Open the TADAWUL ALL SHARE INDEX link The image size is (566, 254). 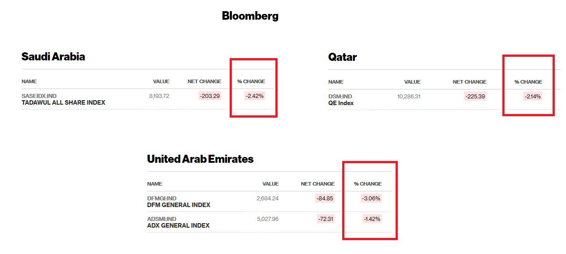pos(63,103)
